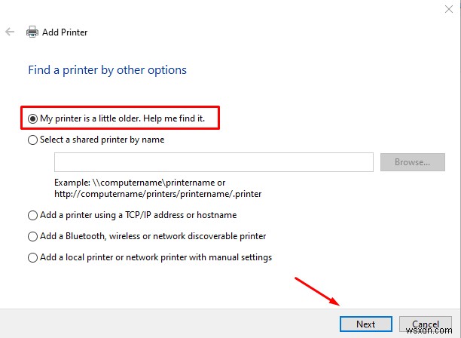Select TCP/IP address or hostname option

pos(32,215)
